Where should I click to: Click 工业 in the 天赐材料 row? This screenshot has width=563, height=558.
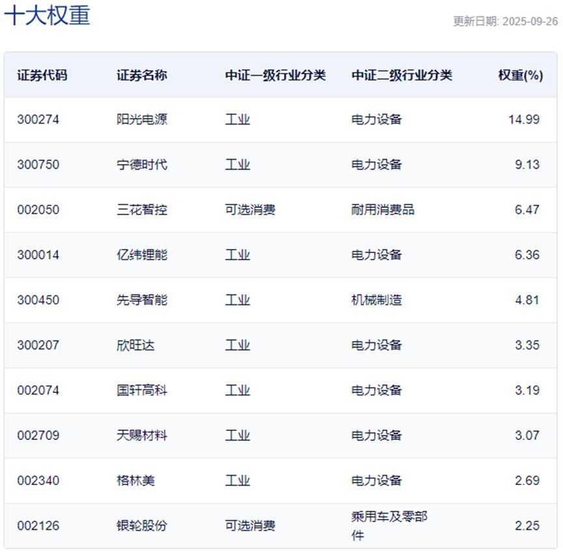tap(238, 435)
